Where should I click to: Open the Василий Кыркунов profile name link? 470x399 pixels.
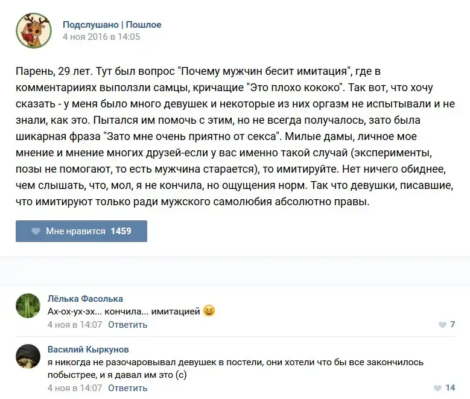(88, 350)
